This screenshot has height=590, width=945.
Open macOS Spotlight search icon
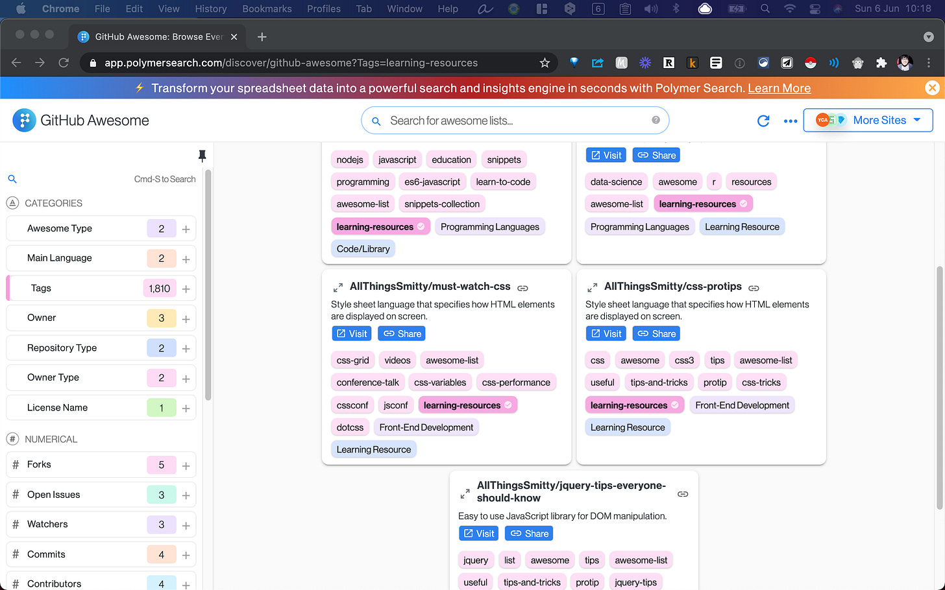tap(765, 9)
